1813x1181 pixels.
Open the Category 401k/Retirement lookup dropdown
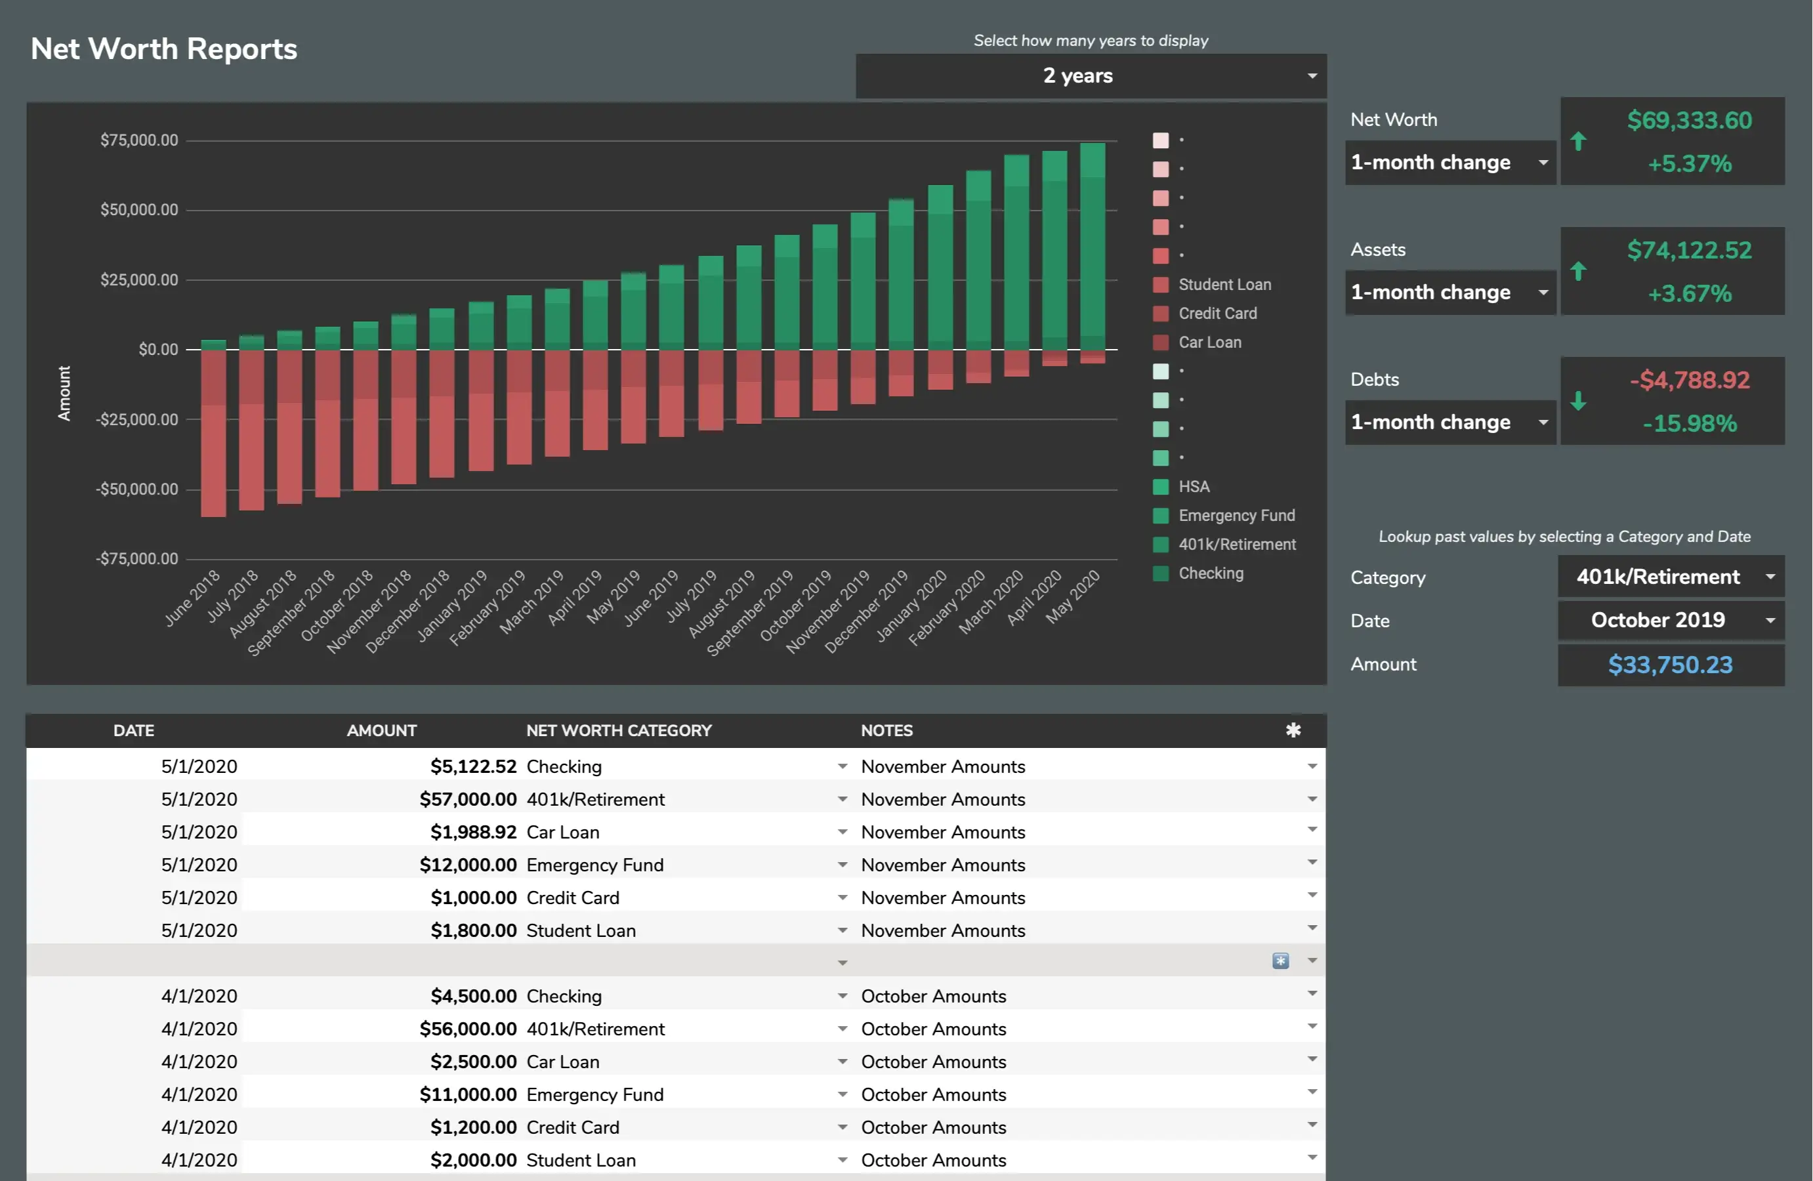1671,577
